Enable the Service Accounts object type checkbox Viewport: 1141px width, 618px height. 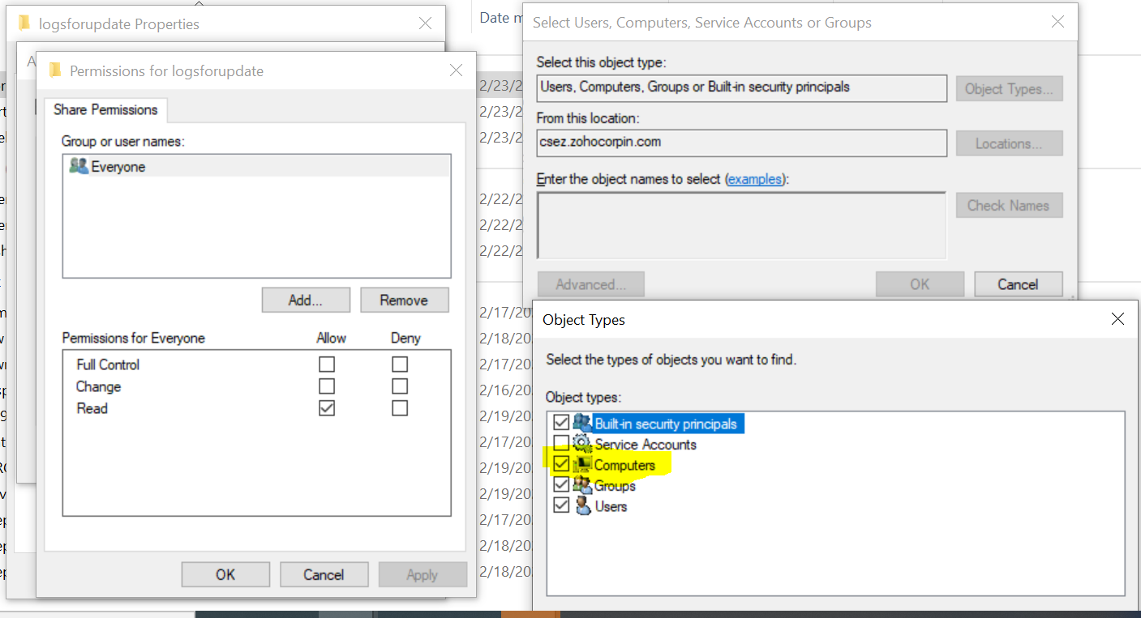tap(561, 444)
